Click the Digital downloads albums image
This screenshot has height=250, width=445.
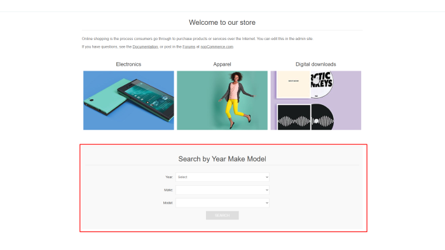[x=316, y=101]
